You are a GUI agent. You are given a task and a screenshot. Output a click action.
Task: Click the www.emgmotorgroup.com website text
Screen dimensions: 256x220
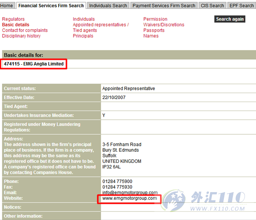coord(130,198)
